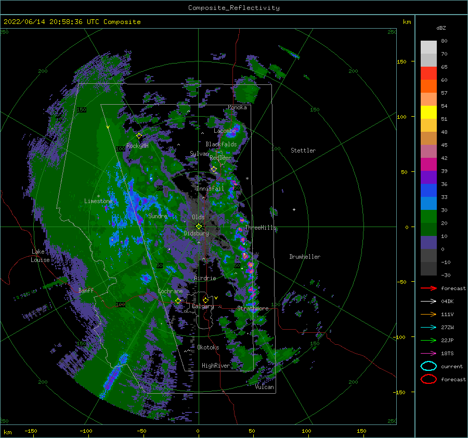This screenshot has width=468, height=438.
Task: Click the Blackfalds city label
Action: pos(221,144)
